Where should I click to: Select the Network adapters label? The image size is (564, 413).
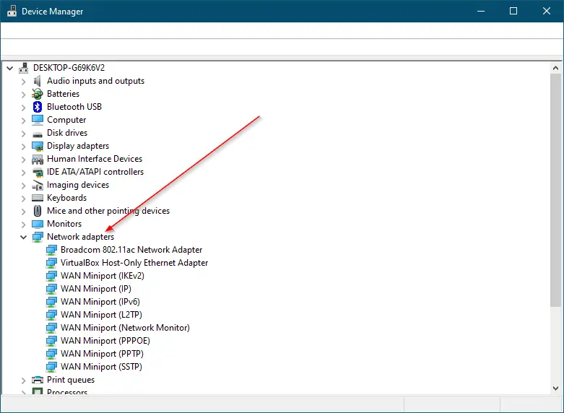tap(81, 237)
